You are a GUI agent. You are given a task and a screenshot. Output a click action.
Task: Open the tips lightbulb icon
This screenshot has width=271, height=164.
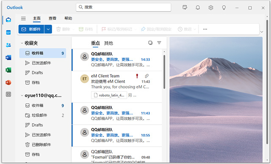click(224, 8)
